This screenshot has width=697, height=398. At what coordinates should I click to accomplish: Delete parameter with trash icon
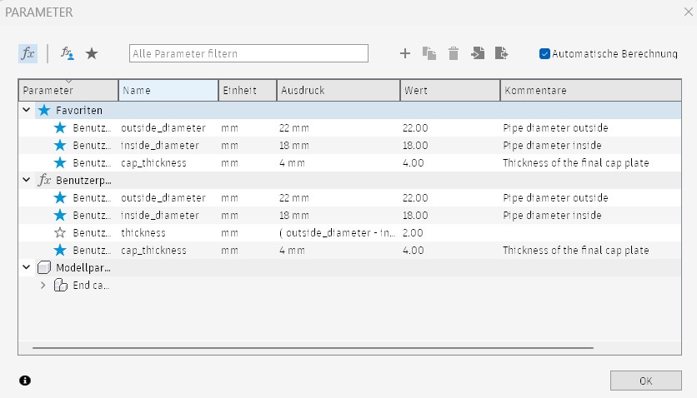coord(454,53)
